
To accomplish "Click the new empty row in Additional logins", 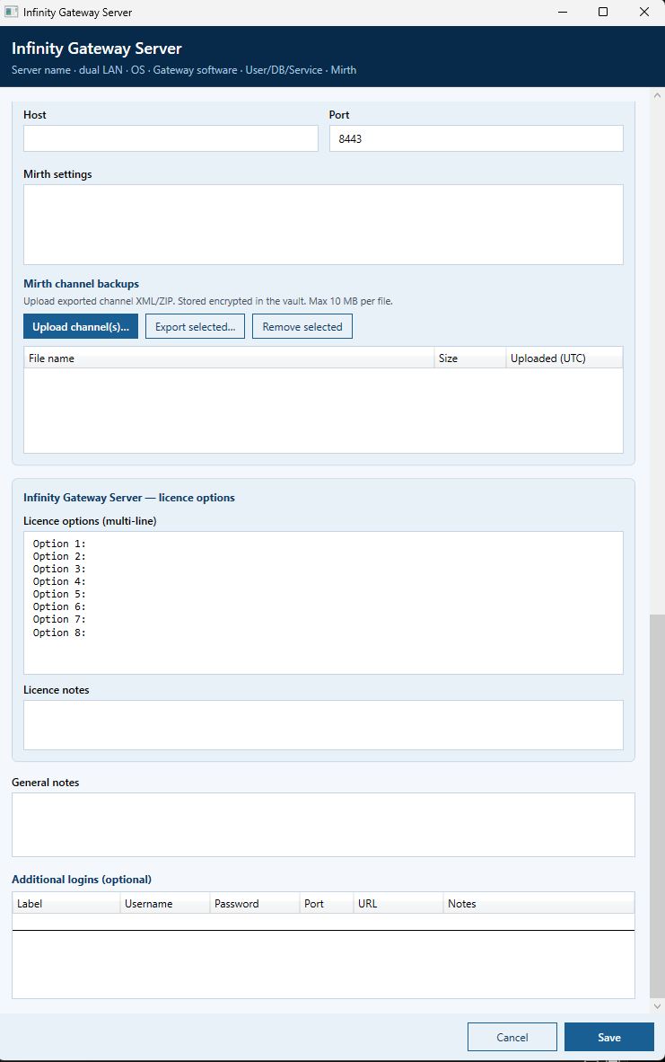I will pos(323,922).
